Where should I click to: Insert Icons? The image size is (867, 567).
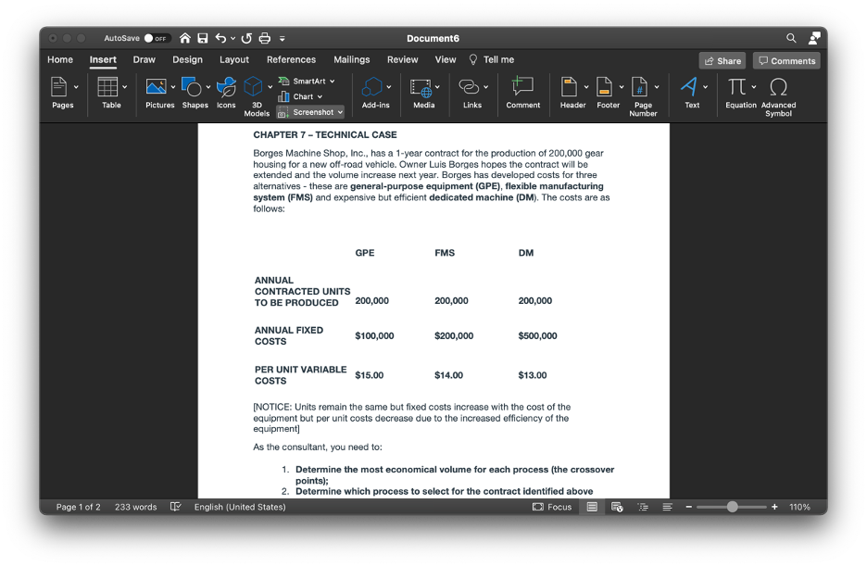tap(226, 93)
